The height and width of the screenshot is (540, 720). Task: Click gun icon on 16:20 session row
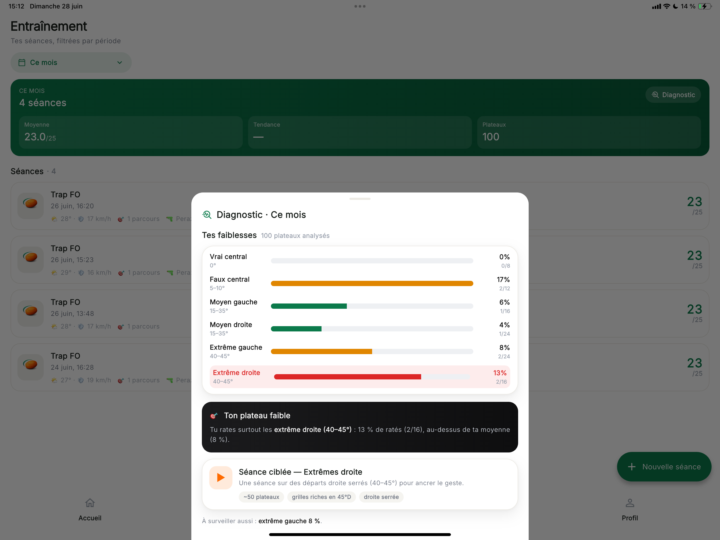169,219
